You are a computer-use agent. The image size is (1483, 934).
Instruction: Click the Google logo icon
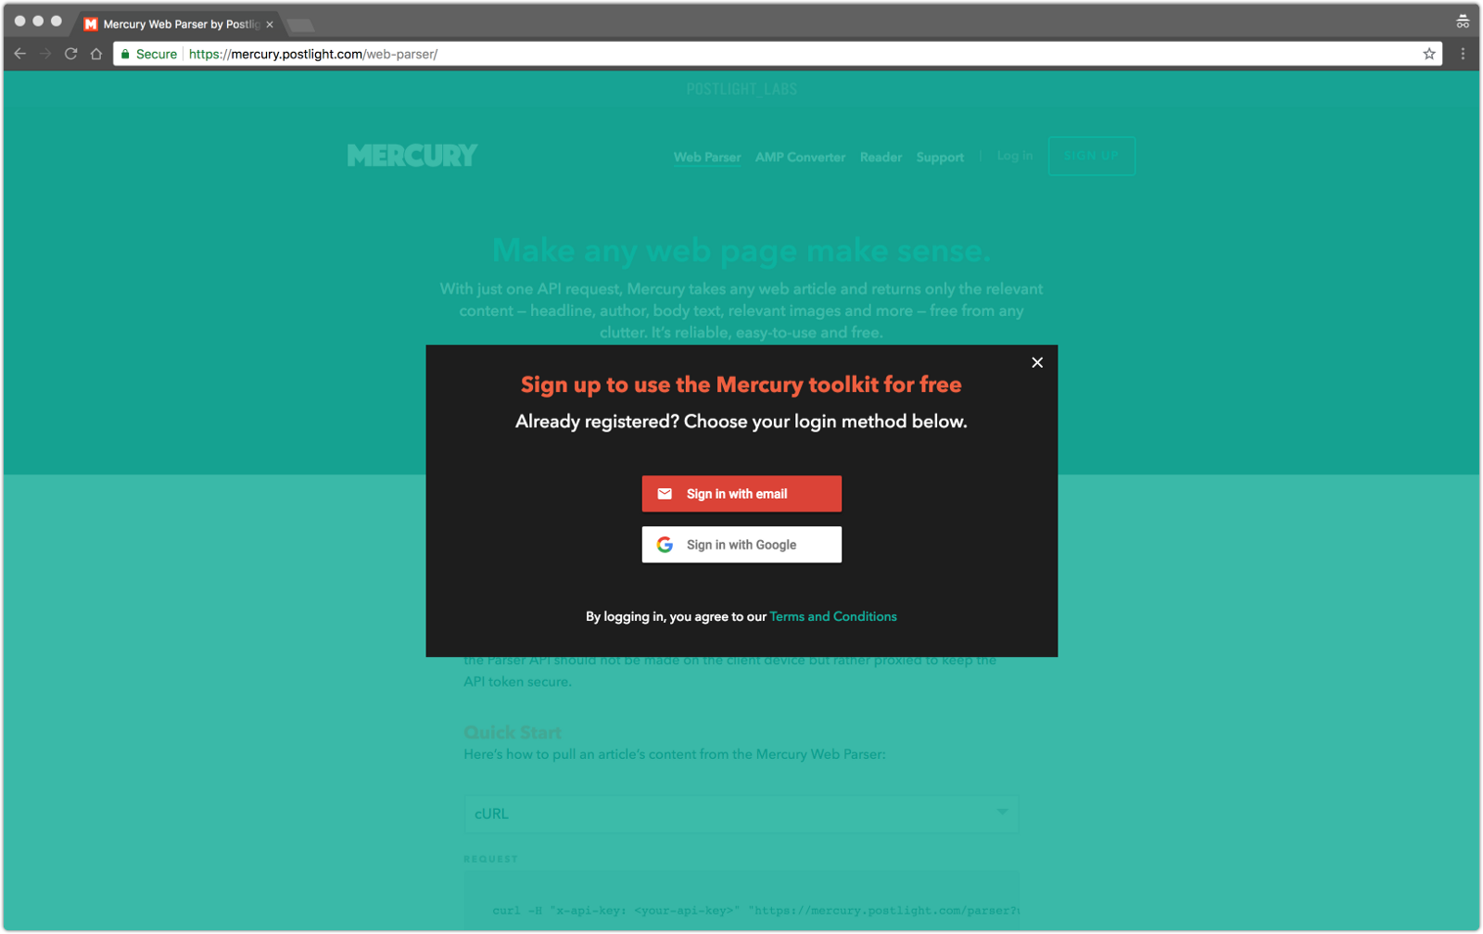pyautogui.click(x=665, y=545)
